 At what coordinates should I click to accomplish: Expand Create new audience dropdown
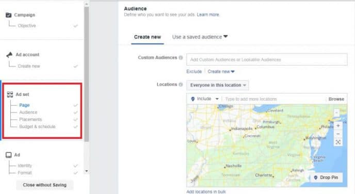click(221, 72)
